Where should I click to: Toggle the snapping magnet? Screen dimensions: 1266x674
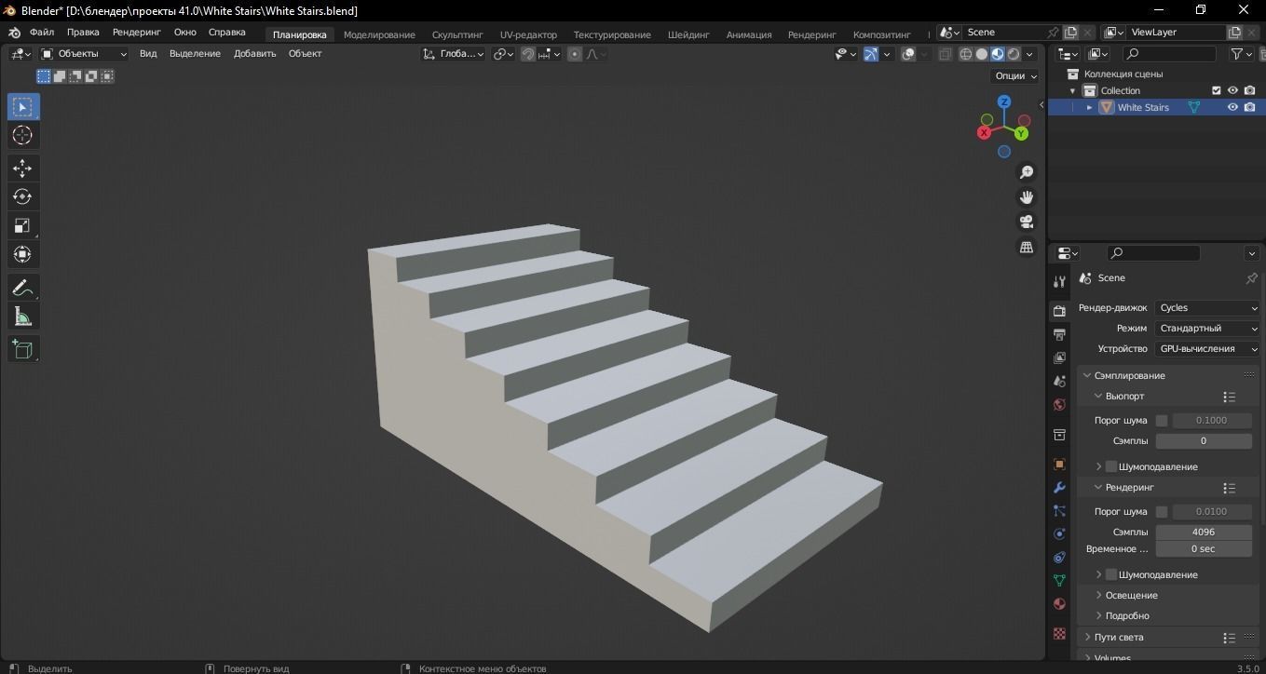click(x=528, y=54)
